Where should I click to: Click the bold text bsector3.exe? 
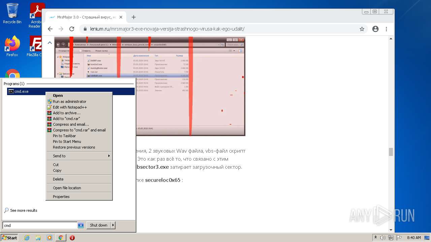coord(153,167)
